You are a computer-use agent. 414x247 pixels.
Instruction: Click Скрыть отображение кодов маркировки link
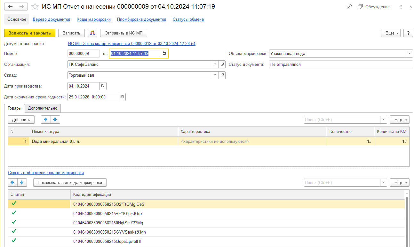46,173
